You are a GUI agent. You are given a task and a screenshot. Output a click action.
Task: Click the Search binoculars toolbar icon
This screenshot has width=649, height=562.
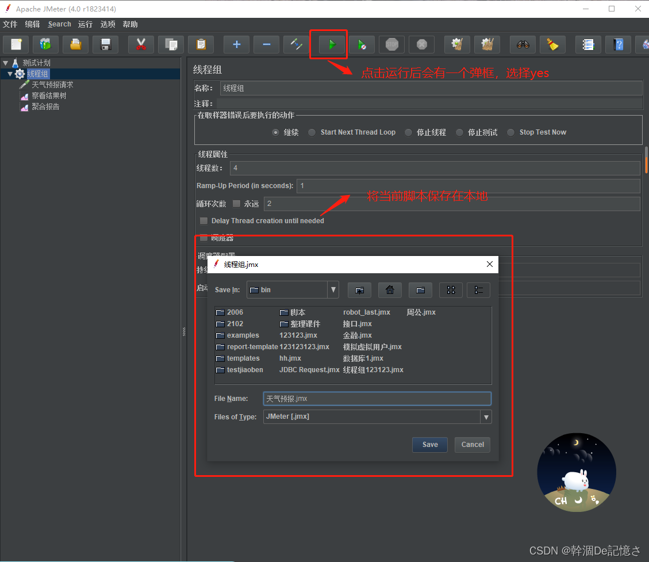(523, 44)
